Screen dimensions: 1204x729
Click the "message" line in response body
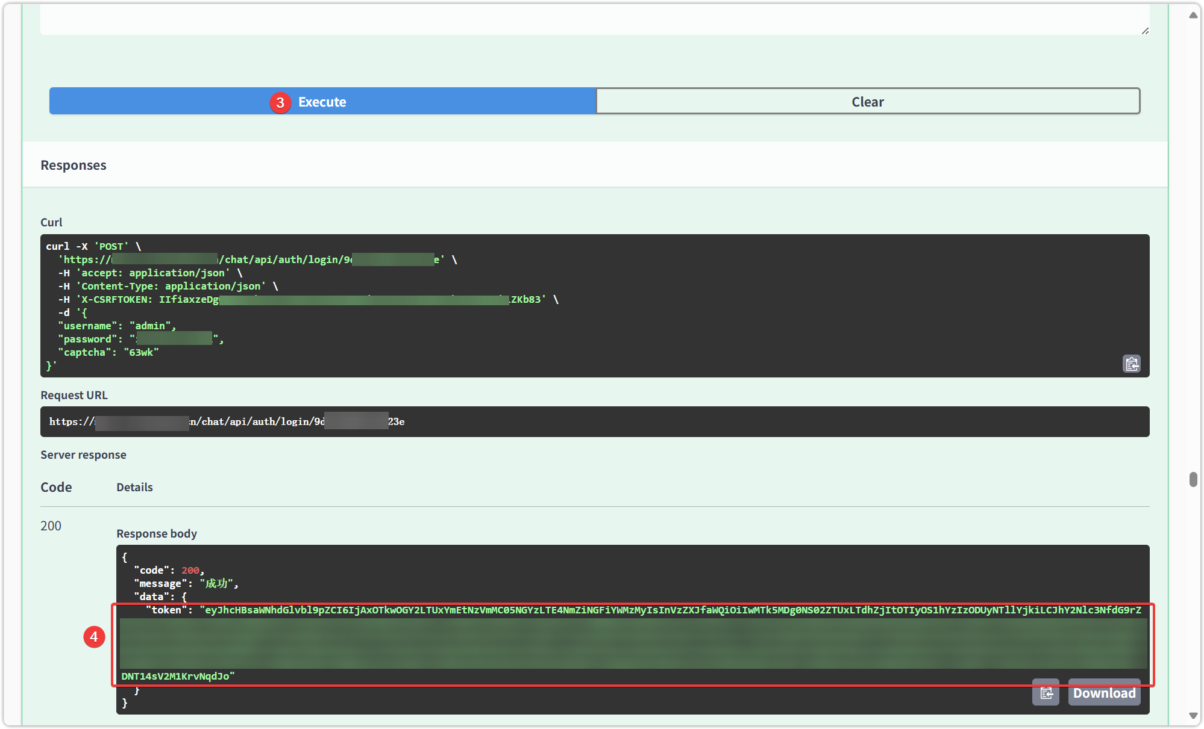186,583
